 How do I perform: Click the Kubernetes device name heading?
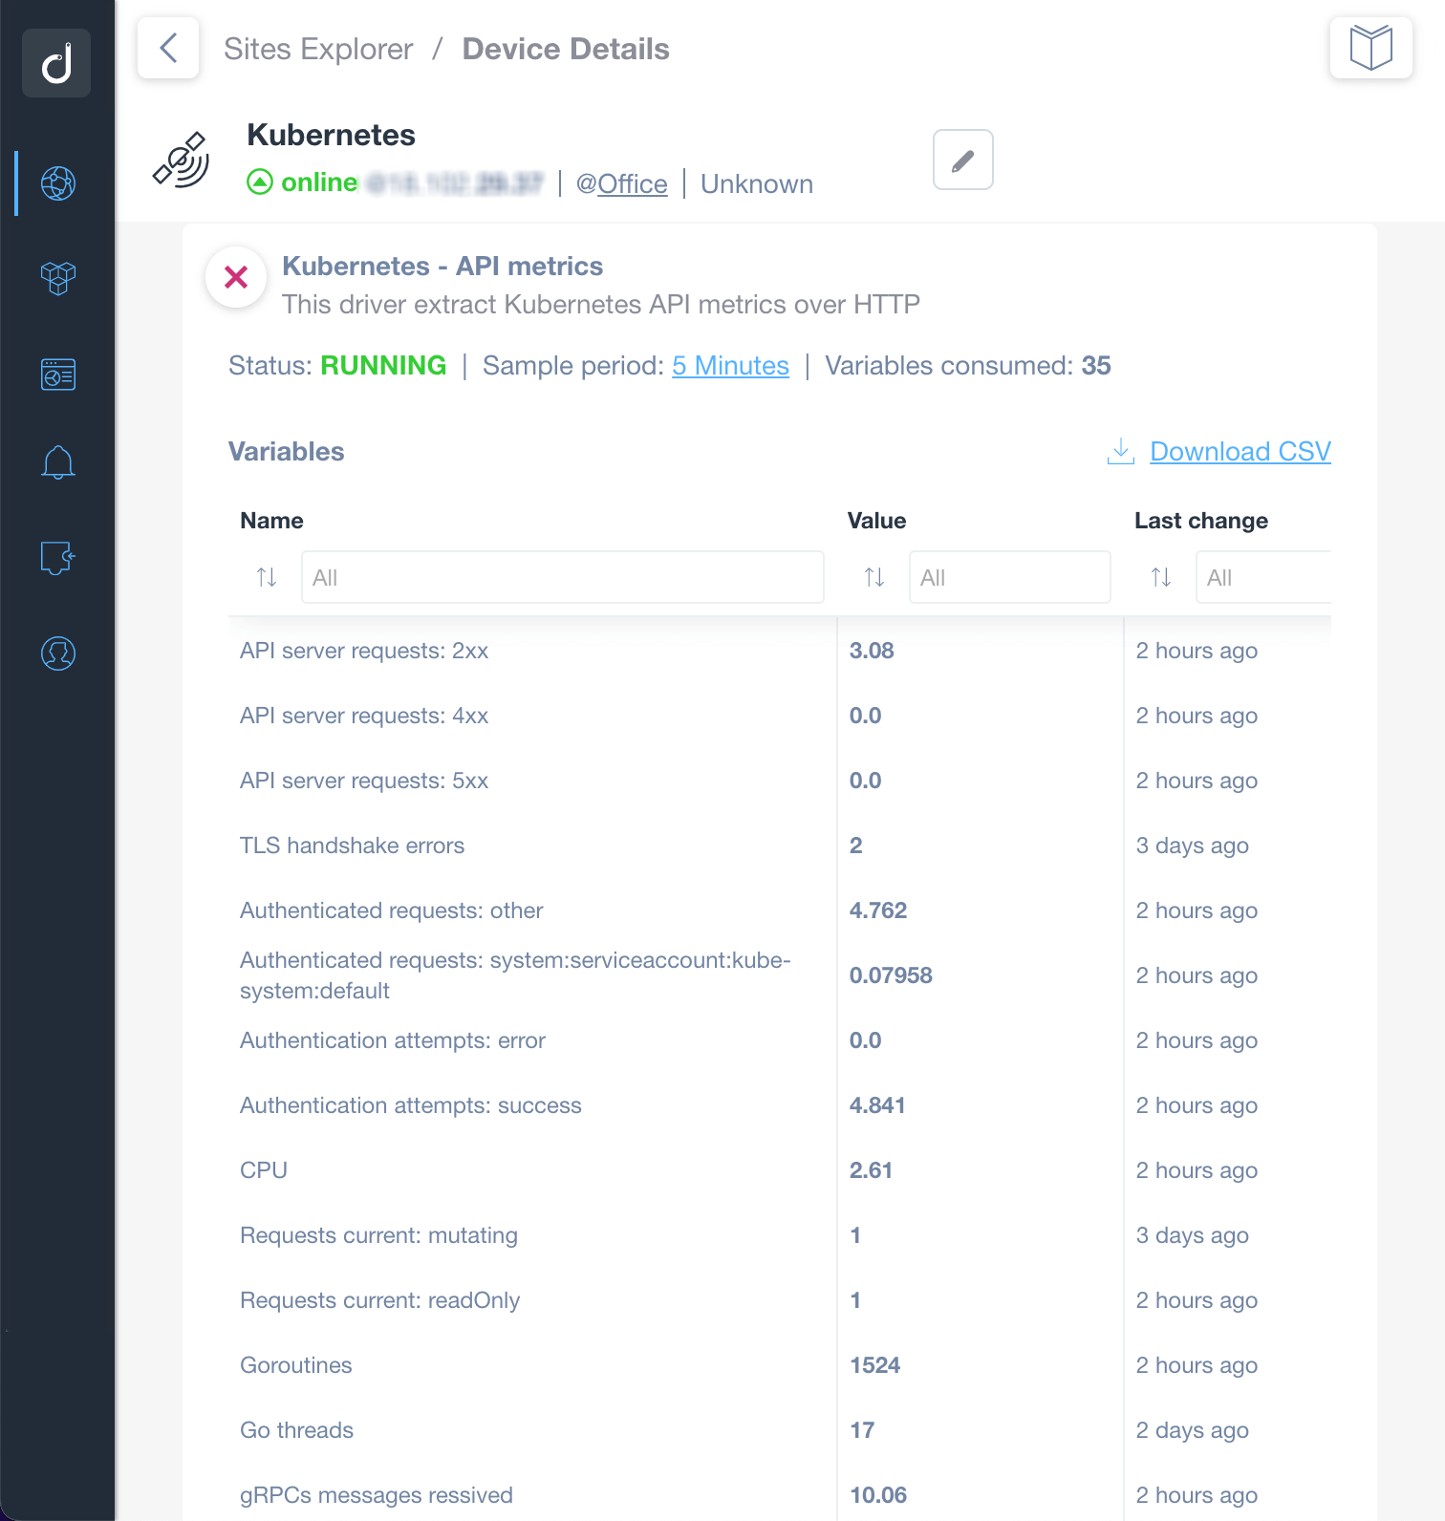click(x=331, y=135)
